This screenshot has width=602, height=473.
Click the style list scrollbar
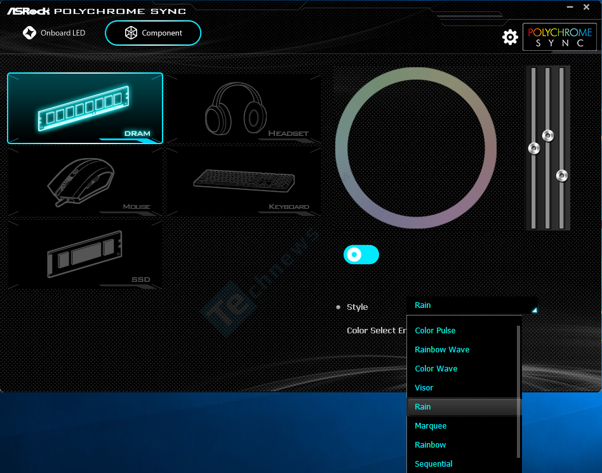[518, 392]
